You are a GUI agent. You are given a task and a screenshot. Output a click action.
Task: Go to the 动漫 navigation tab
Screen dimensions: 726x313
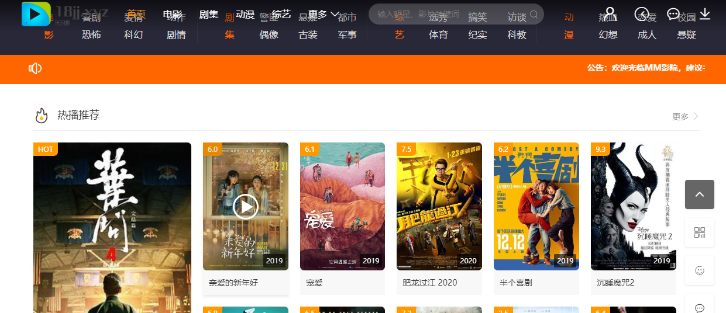245,14
